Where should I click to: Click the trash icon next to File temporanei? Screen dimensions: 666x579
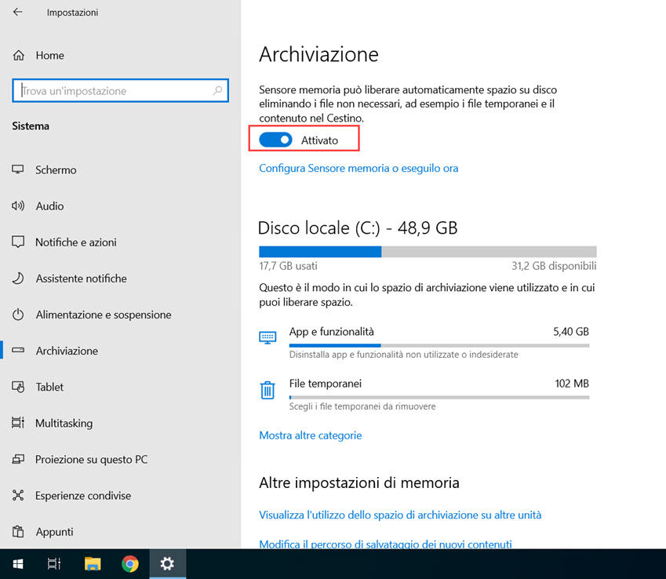point(267,389)
